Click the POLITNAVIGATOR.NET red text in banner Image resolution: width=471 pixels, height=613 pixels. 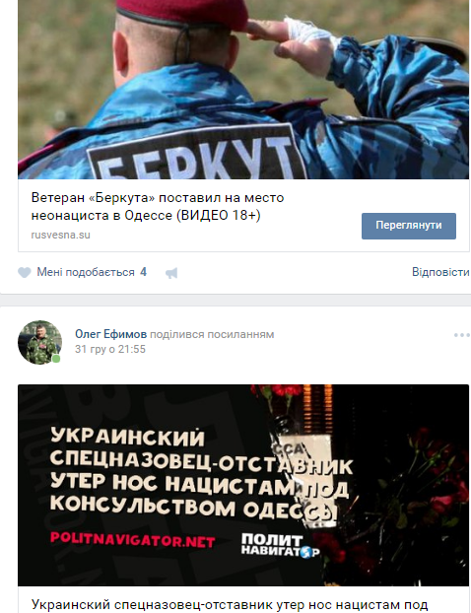click(x=132, y=540)
